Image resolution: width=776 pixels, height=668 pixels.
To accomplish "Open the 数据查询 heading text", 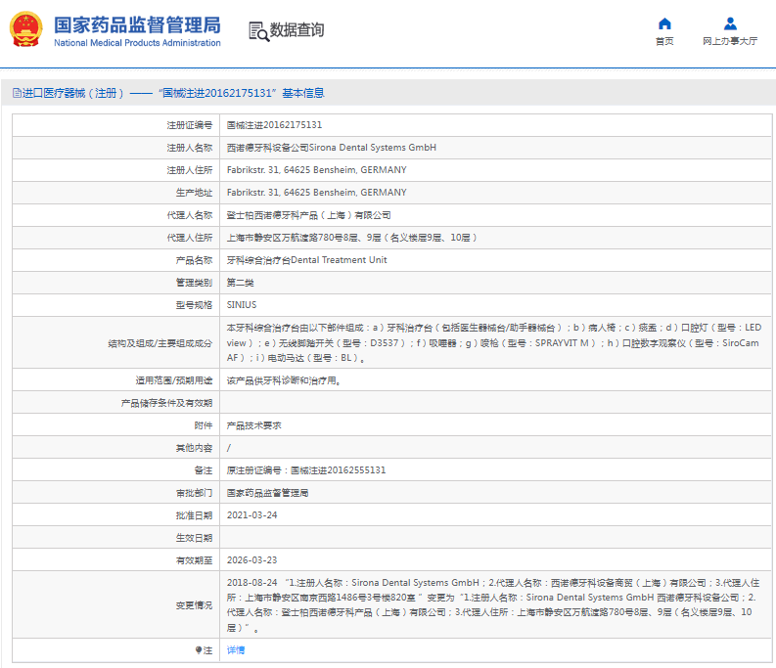I will 297,30.
